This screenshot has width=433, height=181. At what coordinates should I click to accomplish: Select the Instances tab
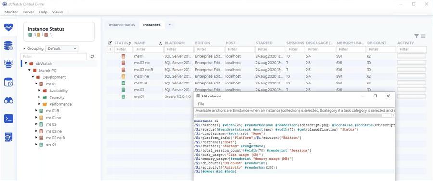[x=152, y=25]
